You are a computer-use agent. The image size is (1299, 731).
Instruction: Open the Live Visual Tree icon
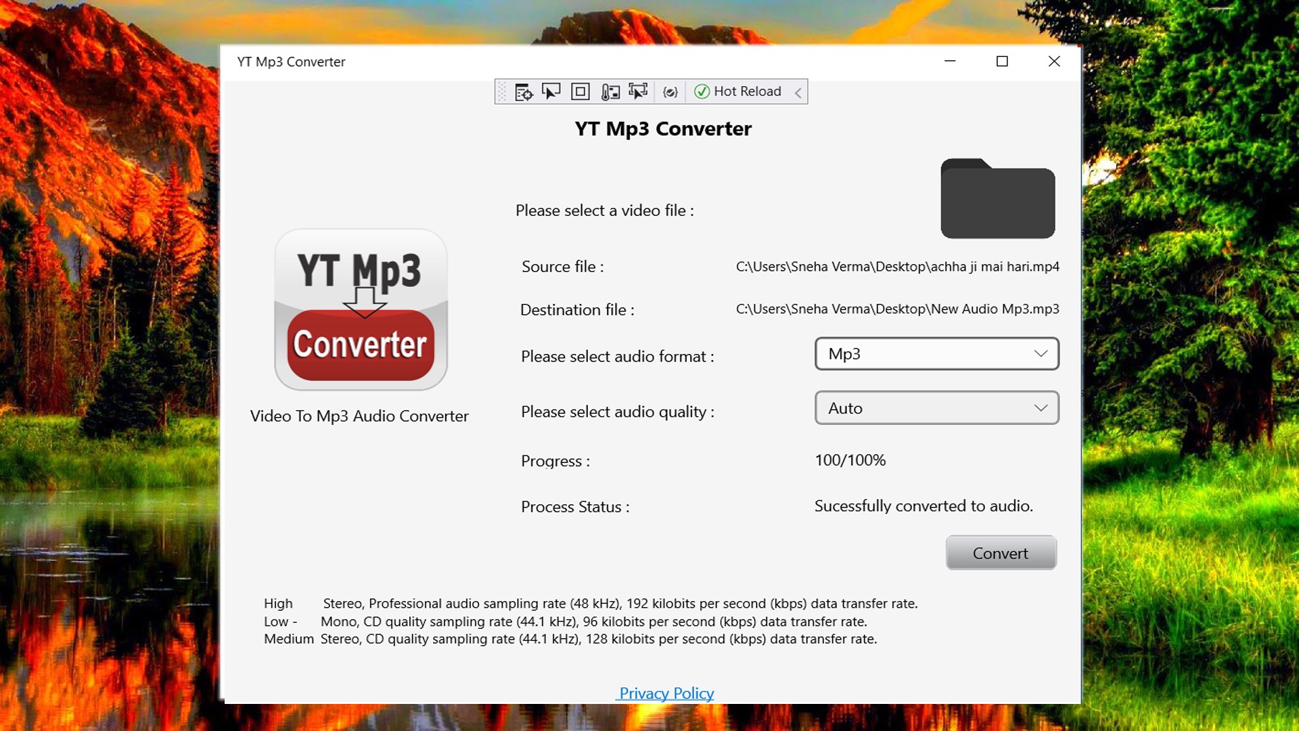point(524,92)
